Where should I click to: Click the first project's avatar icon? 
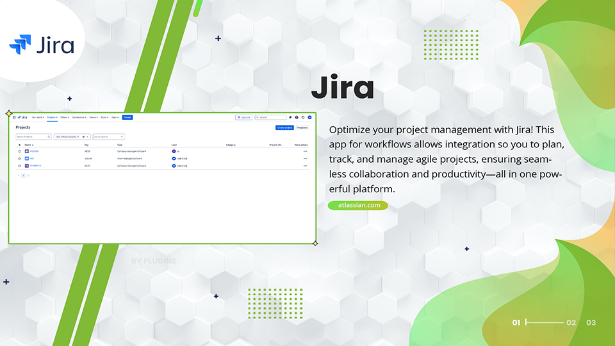pyautogui.click(x=27, y=151)
